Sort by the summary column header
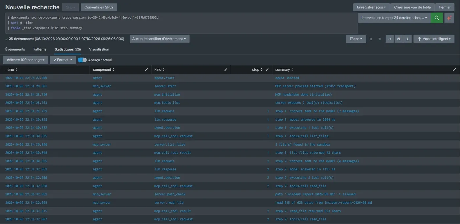 pos(284,70)
